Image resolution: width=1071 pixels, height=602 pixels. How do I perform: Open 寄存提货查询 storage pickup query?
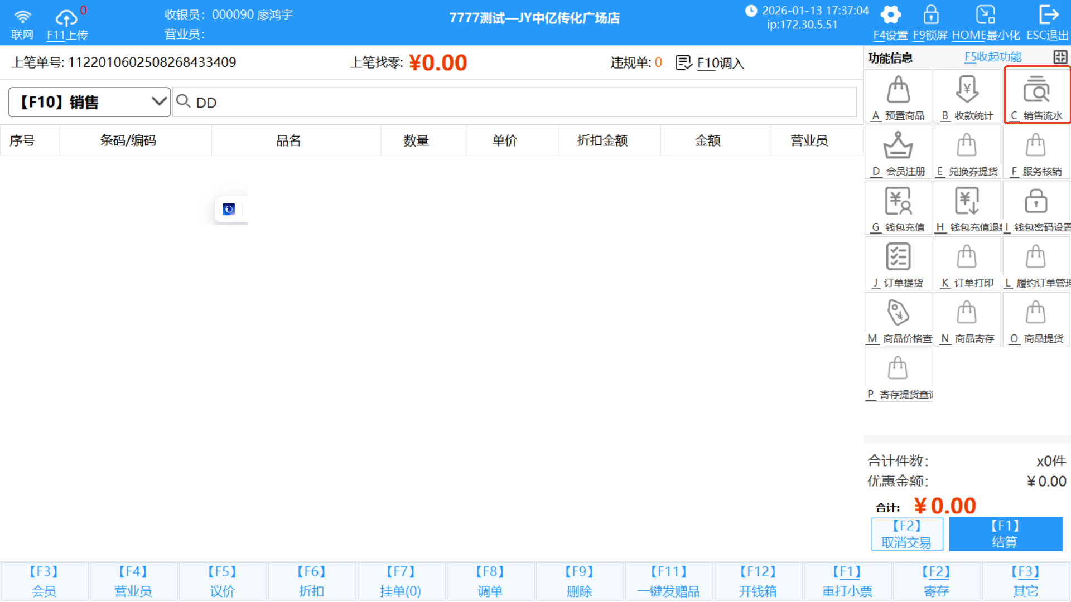(898, 375)
